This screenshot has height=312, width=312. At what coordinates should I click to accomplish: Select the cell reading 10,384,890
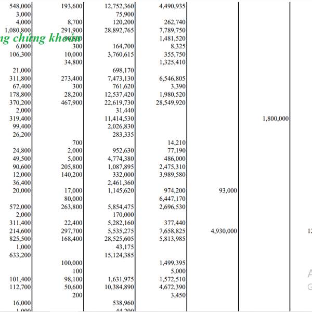point(119,287)
